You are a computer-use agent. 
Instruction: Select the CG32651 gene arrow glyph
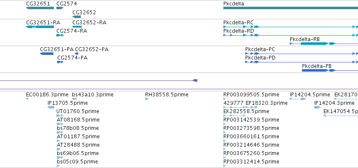(40, 8)
